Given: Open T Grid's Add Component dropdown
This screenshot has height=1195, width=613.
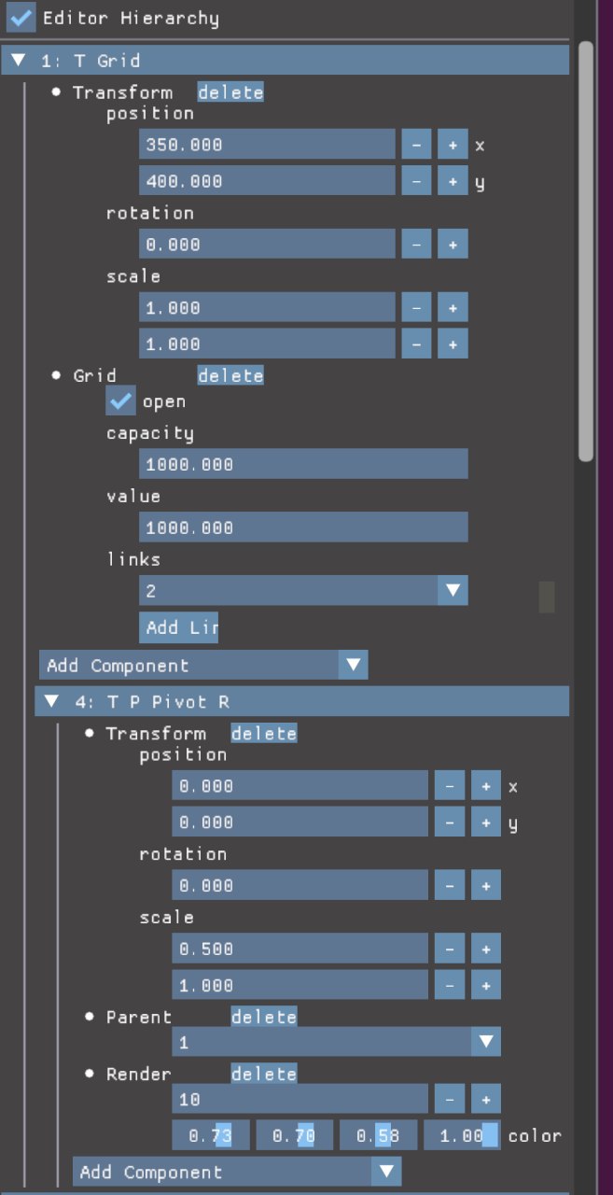Looking at the screenshot, I should 203,665.
